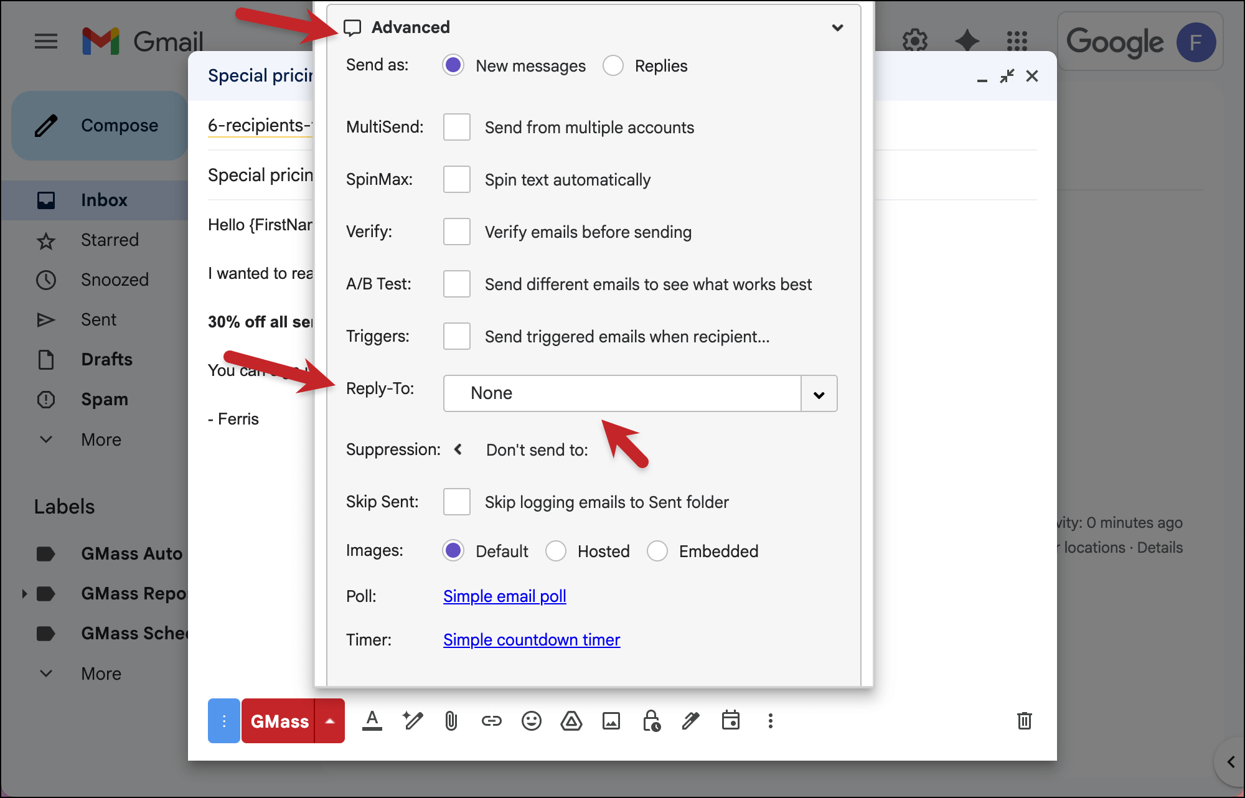The image size is (1245, 798).
Task: Click the insert photo icon
Action: pos(611,721)
